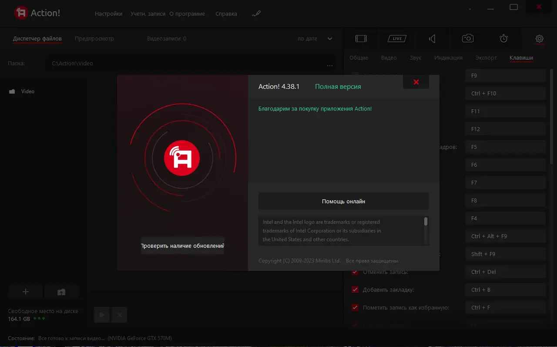Open the Индикация settings tab
The width and height of the screenshot is (557, 347).
click(x=448, y=58)
